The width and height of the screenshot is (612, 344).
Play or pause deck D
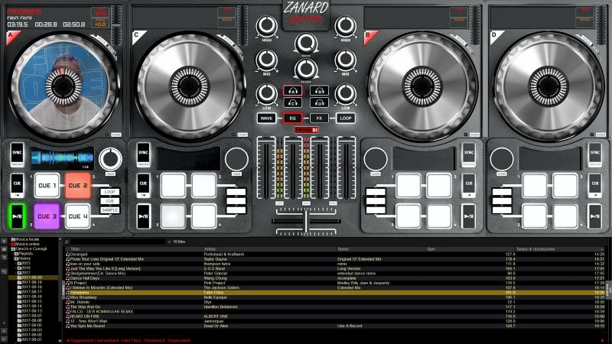point(595,216)
